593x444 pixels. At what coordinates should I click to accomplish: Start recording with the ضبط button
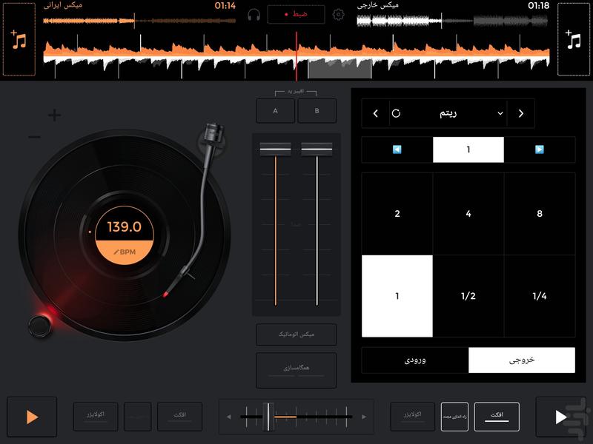(x=296, y=15)
